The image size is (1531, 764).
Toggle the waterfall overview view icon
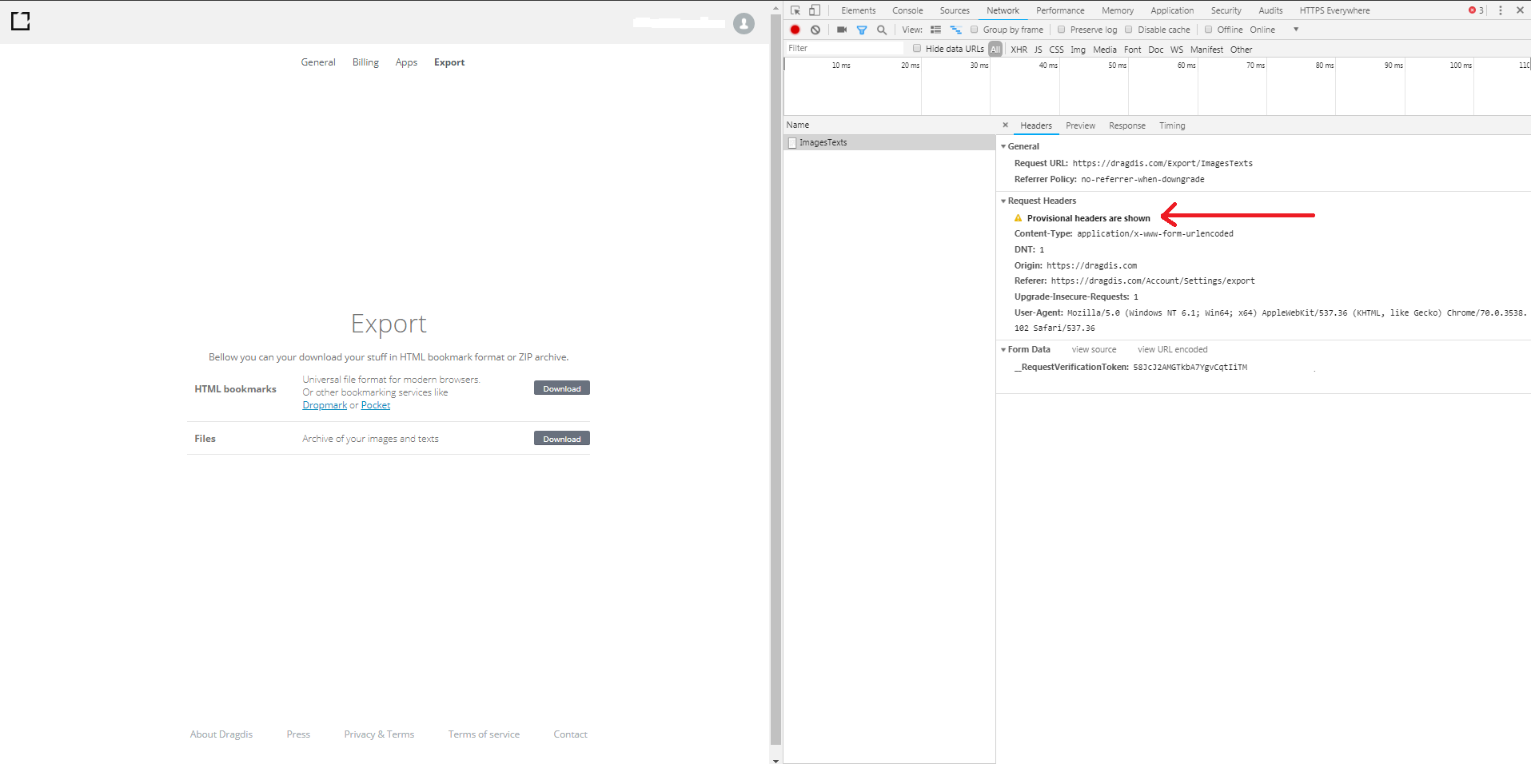click(955, 30)
